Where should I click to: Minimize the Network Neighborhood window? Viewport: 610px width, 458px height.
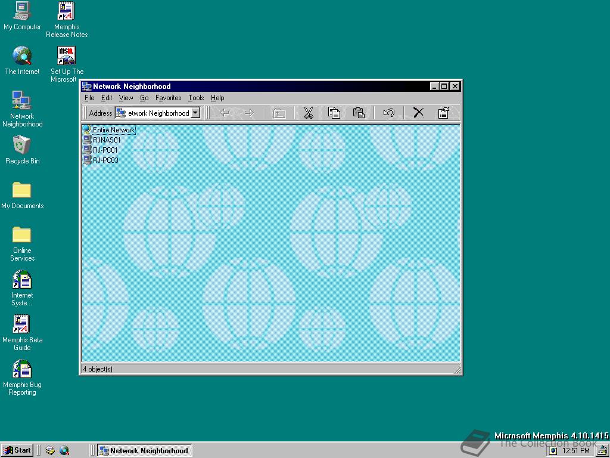(434, 86)
